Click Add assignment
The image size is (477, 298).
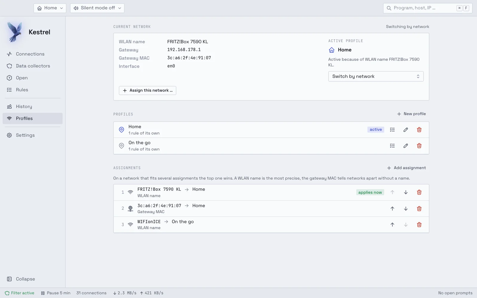coord(406,168)
